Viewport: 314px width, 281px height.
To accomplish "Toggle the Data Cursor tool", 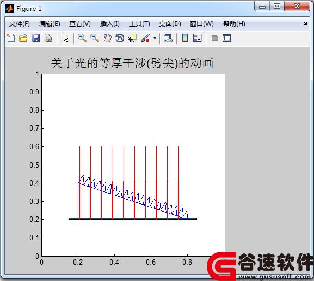I will pyautogui.click(x=132, y=38).
